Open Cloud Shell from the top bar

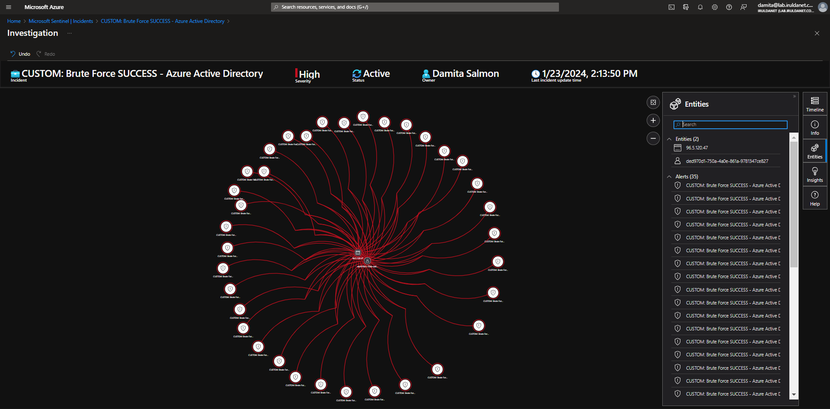pyautogui.click(x=671, y=7)
